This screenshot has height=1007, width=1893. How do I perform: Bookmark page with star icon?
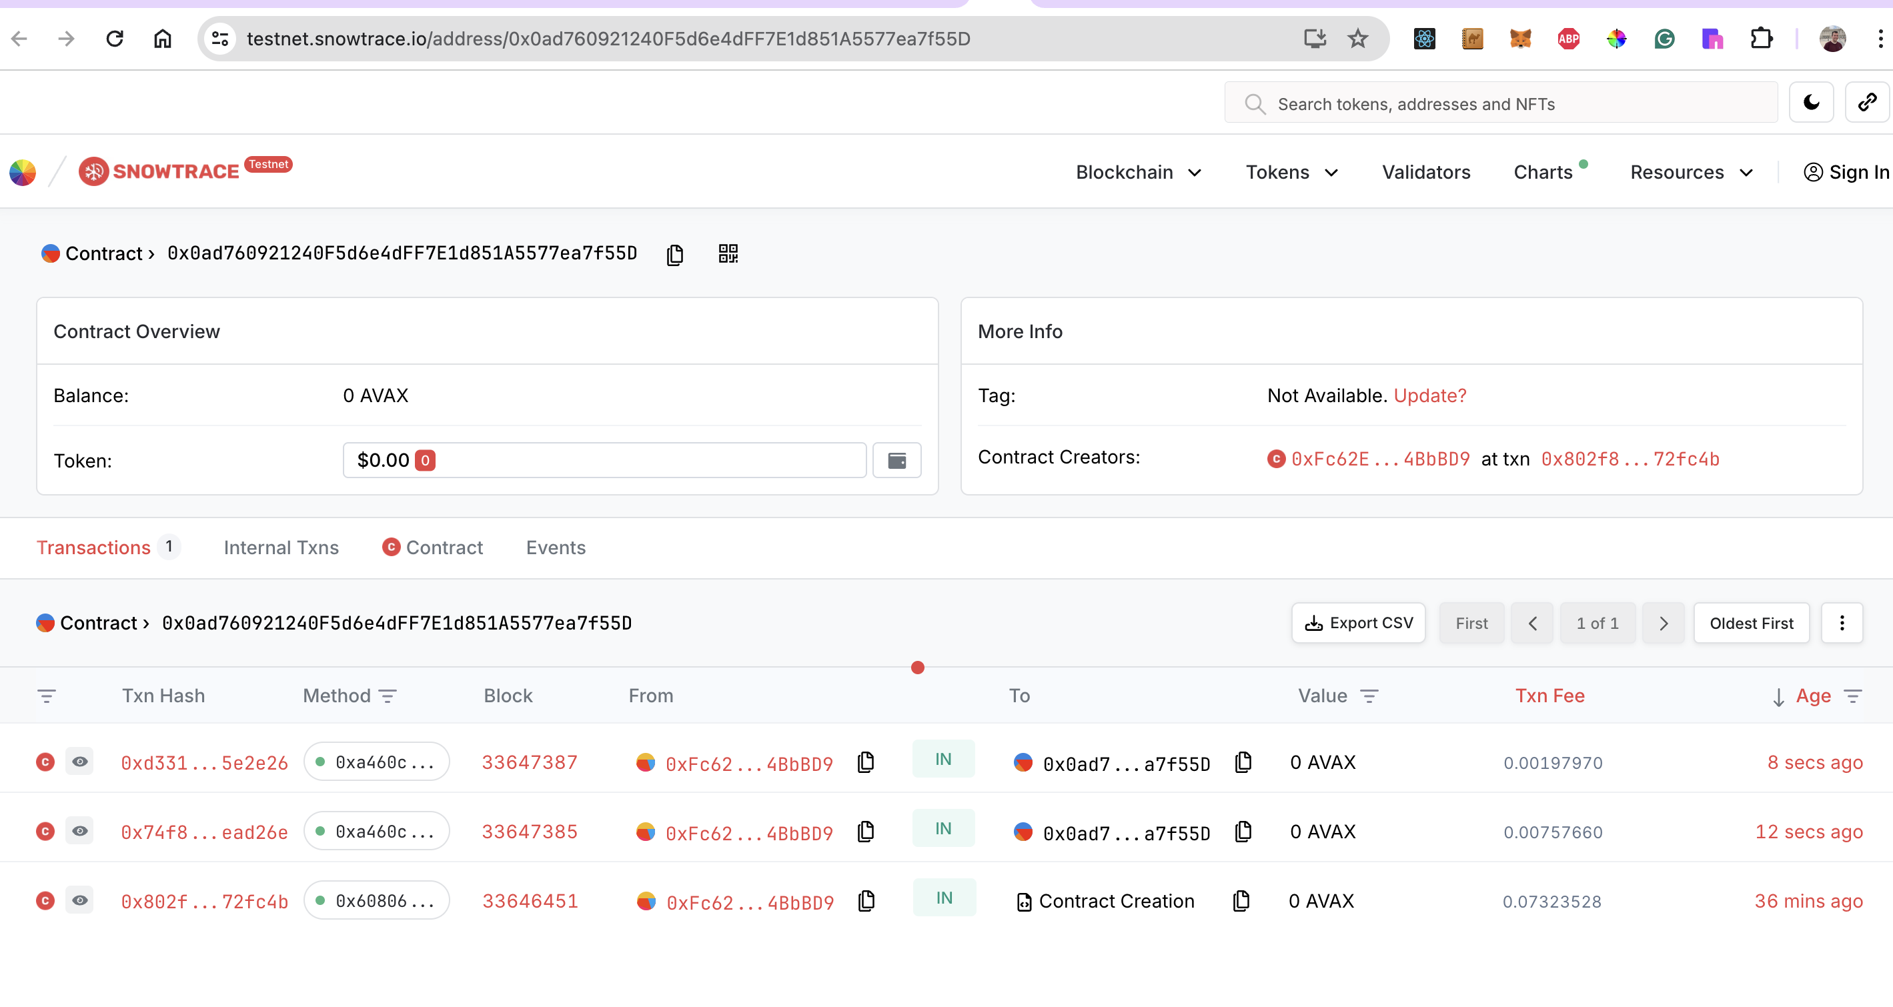point(1357,38)
